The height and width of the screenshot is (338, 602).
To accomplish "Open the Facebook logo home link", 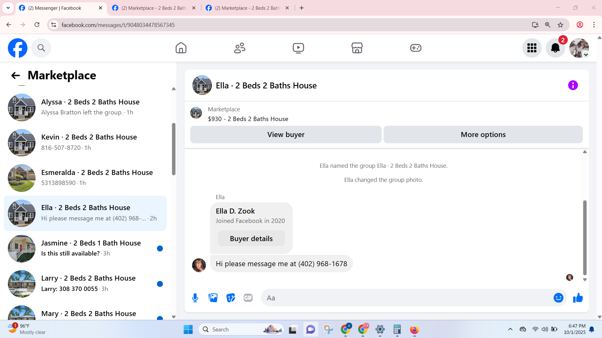I will pos(18,48).
